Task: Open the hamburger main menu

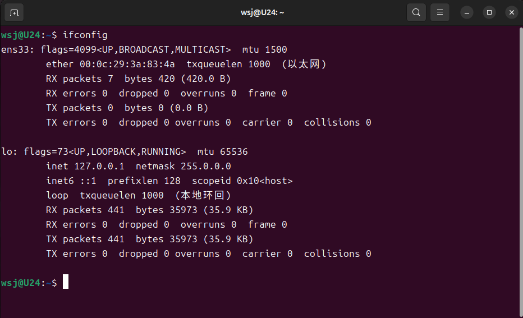Action: [x=439, y=13]
